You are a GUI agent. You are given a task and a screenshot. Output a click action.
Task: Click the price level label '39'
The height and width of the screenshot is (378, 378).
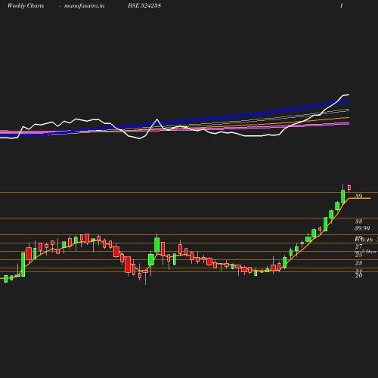click(x=359, y=196)
